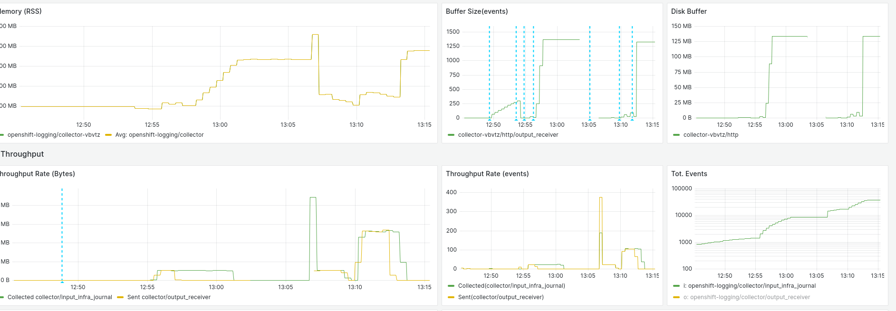Open the Throughput Rate (events) panel menu
Screen dimensions: 896x311
pyautogui.click(x=487, y=174)
